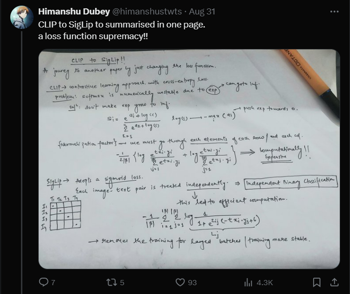Click the 4.3K views count
This screenshot has height=294, width=350.
264,282
